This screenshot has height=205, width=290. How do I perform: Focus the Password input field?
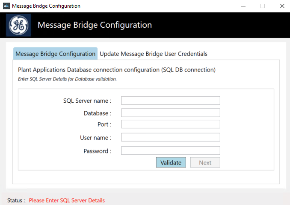tap(171, 150)
